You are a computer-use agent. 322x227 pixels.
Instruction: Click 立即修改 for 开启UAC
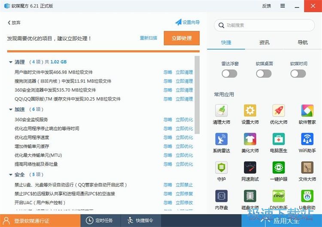[x=184, y=203]
